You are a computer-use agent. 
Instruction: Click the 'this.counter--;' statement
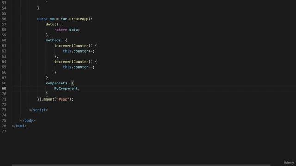(x=79, y=67)
